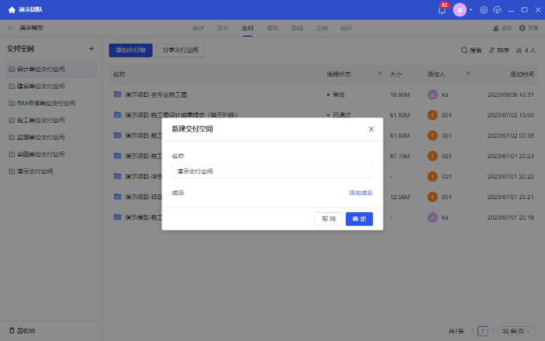Click the 添加时间 column header
Image resolution: width=545 pixels, height=341 pixels.
pos(522,74)
